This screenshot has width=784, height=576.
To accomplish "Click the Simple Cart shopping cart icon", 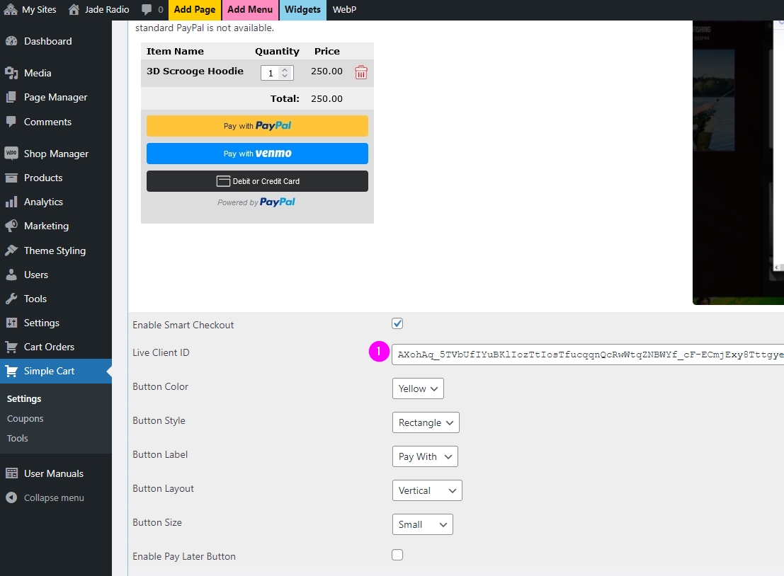I will 11,371.
